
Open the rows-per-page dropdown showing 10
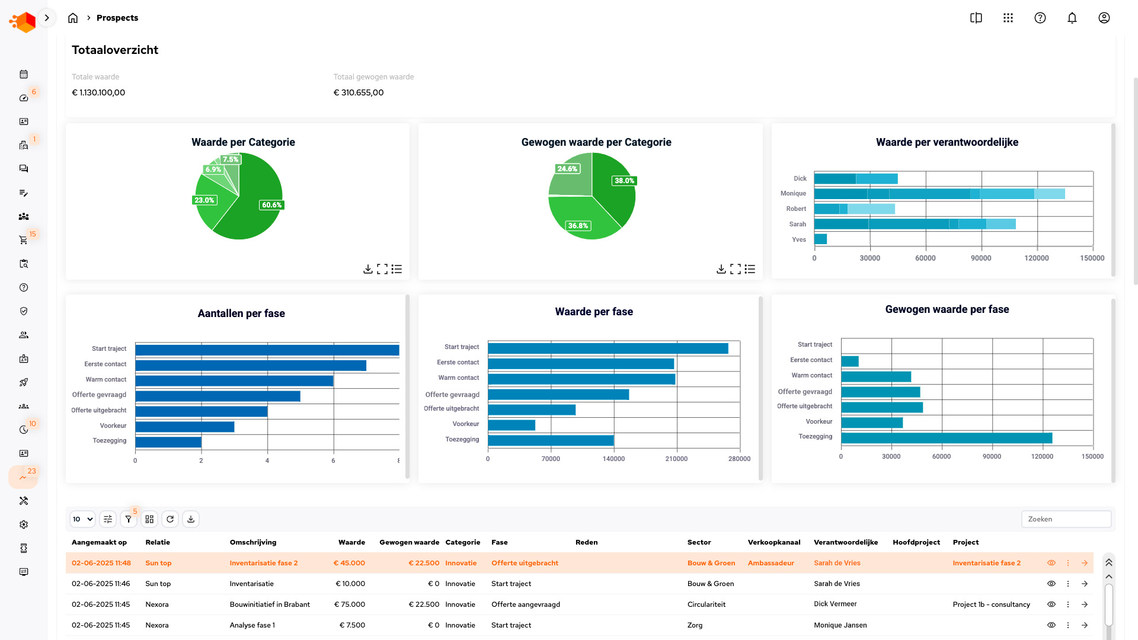tap(82, 519)
